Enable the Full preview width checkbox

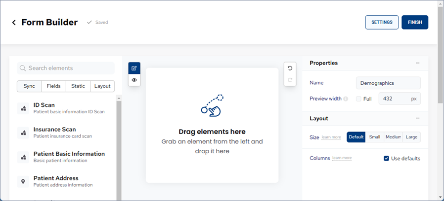pos(359,99)
